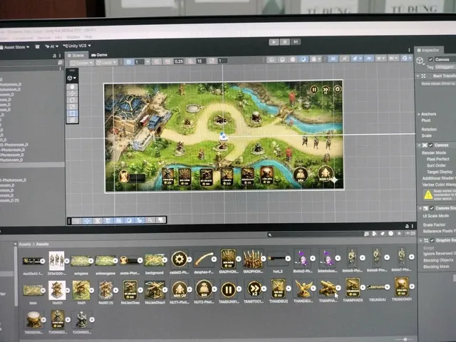Open the tool context cube dropdown in overlay

click(72, 78)
